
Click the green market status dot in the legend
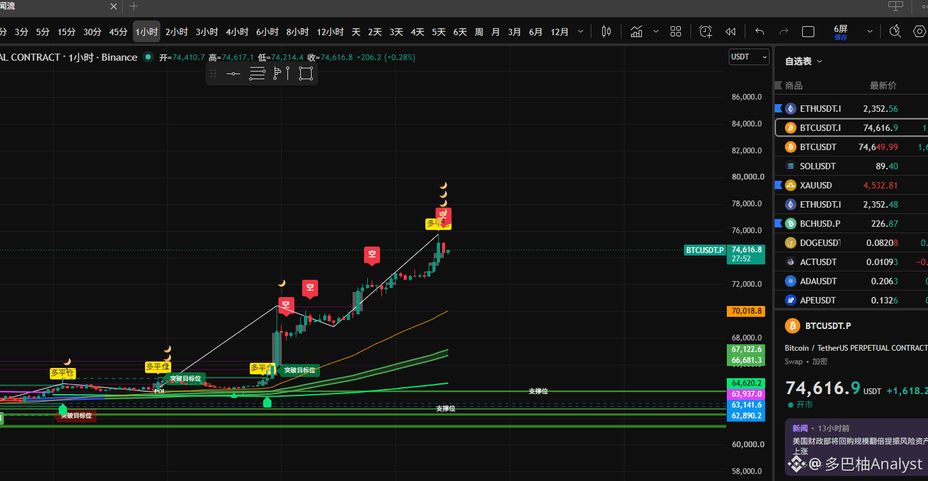click(x=148, y=57)
